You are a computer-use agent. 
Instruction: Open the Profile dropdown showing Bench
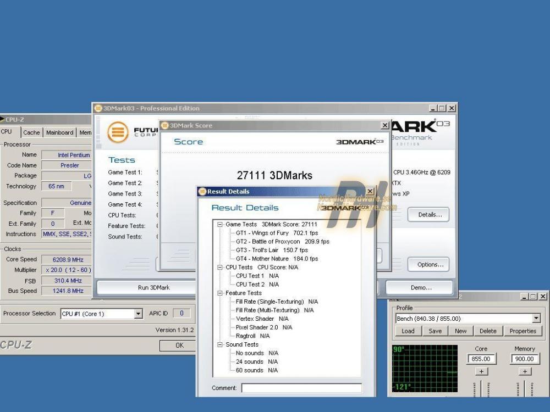point(536,319)
